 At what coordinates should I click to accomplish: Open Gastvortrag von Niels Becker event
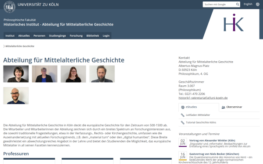pos(214,154)
